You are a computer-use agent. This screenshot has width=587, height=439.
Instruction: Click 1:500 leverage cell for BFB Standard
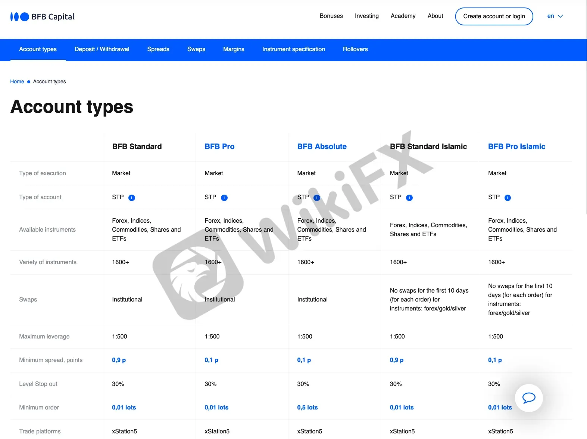[119, 337]
